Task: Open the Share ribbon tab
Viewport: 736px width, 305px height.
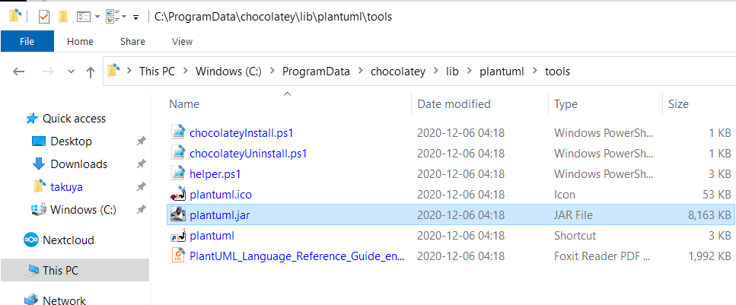Action: tap(132, 41)
